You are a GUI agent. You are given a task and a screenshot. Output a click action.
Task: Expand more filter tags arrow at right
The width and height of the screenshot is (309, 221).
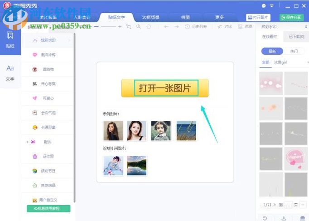coord(308,62)
